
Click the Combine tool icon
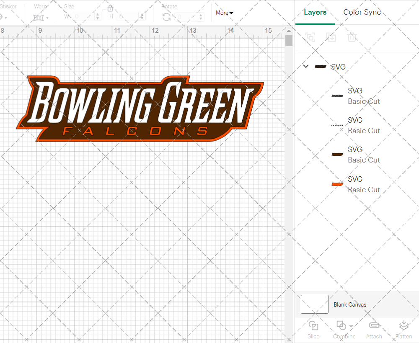point(341,325)
